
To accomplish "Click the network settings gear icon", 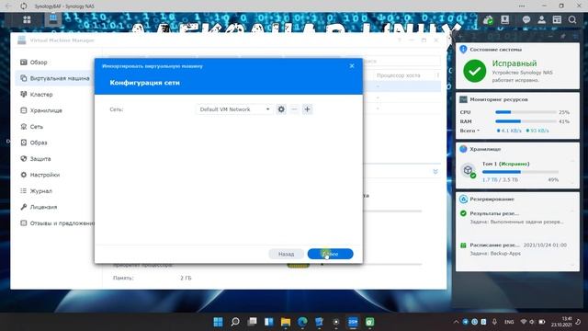I will [281, 109].
